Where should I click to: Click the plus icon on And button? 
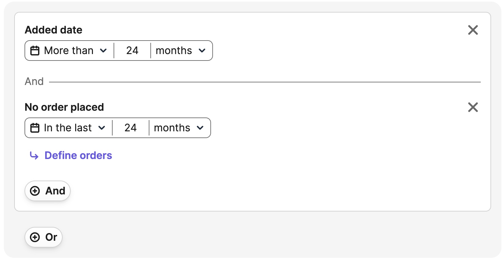(35, 191)
